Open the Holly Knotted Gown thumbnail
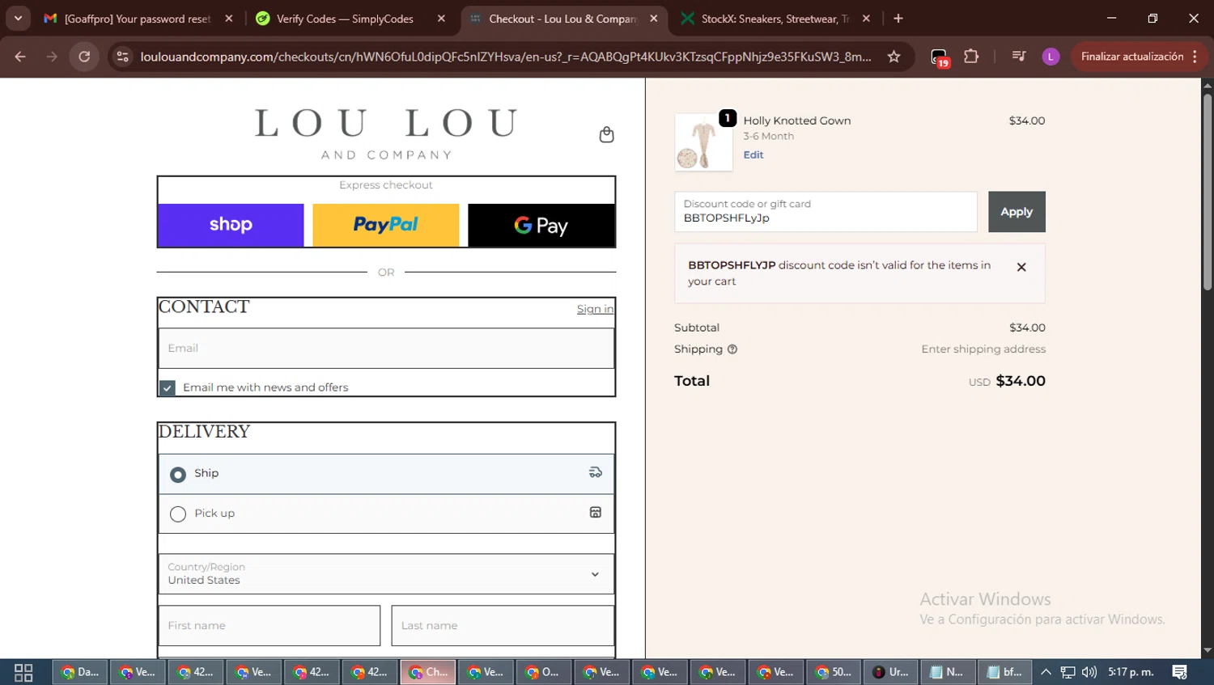Image resolution: width=1214 pixels, height=685 pixels. pos(703,142)
